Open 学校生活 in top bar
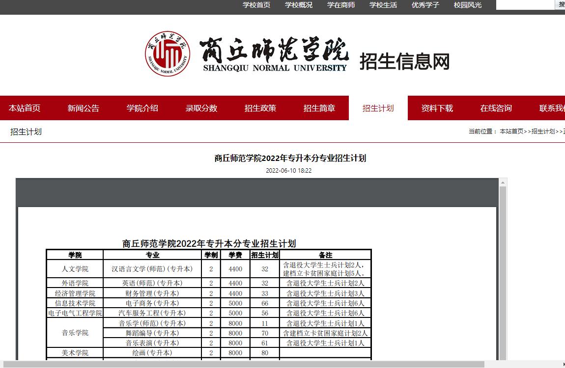565x368 pixels. 383,5
